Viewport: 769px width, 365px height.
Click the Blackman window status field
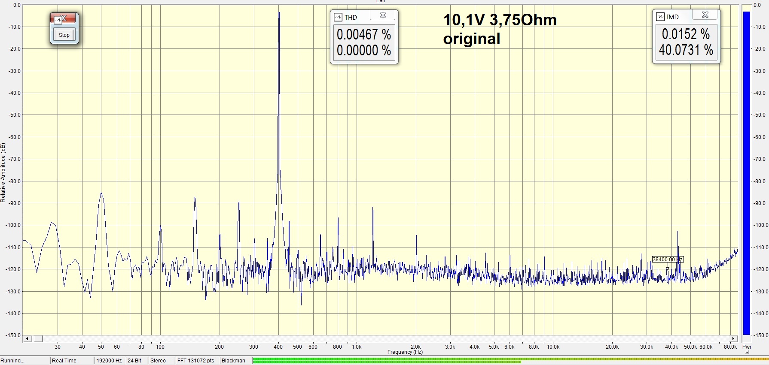point(235,361)
